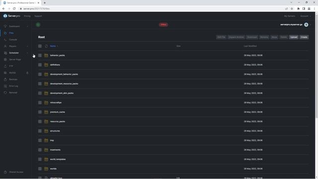Check the resource_packs row checkbox
Screen dimensions: 318x179
(40, 121)
